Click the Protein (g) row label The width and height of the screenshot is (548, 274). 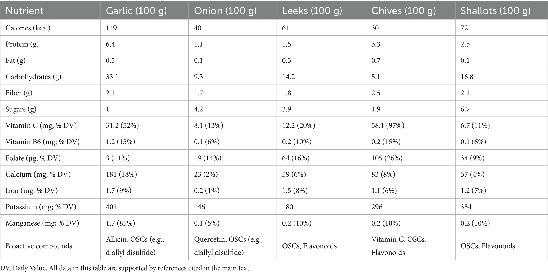[22, 44]
